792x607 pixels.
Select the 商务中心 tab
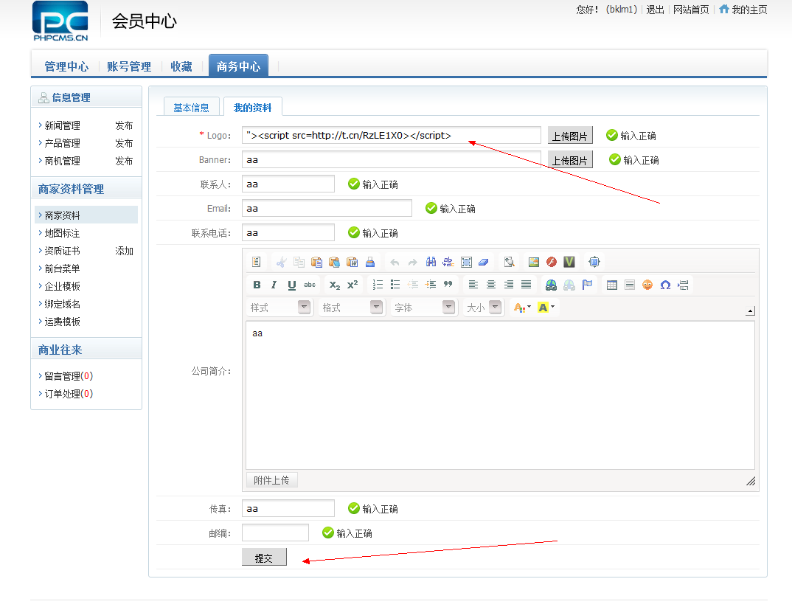(x=238, y=66)
